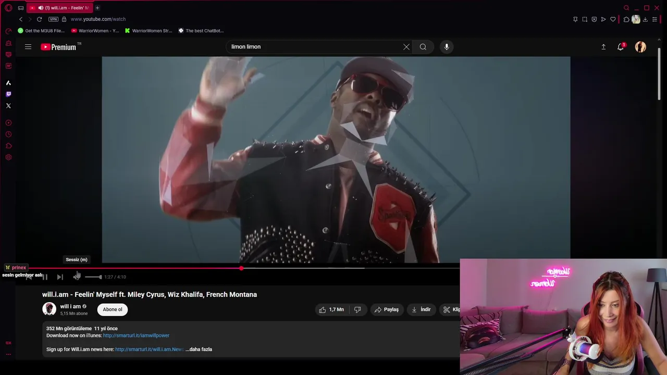Skip to the next video
The image size is (667, 375).
(x=60, y=277)
